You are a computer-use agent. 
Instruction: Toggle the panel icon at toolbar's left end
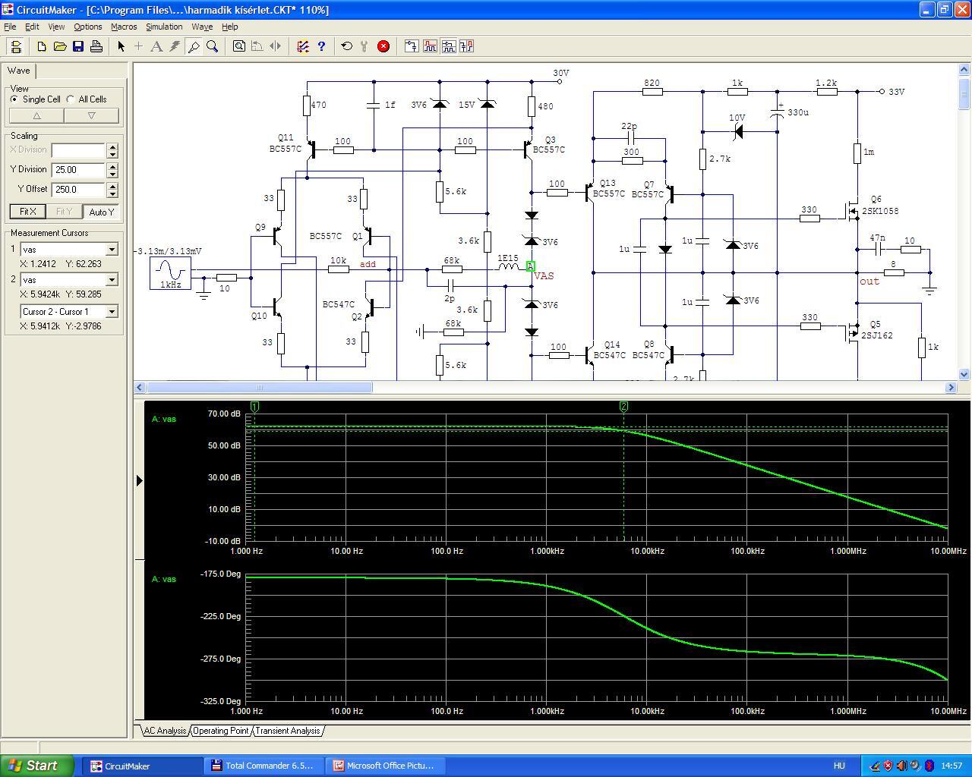[16, 46]
